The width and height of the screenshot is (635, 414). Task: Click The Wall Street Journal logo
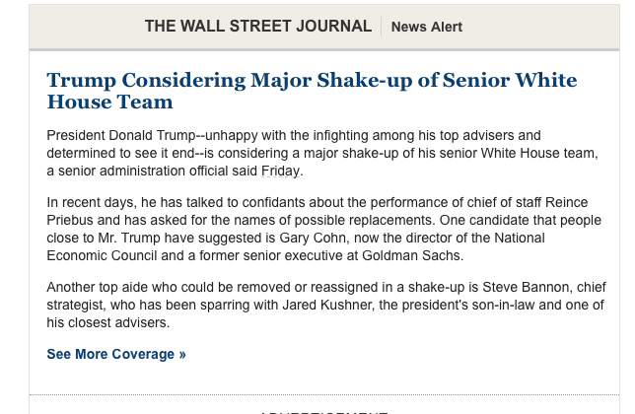258,27
